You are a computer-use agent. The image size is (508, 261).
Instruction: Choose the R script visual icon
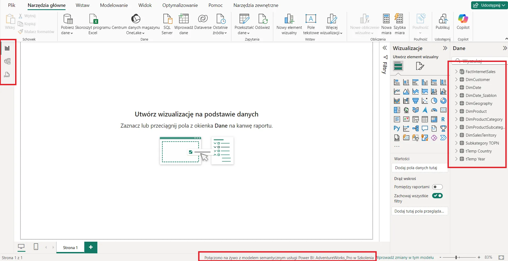443,119
